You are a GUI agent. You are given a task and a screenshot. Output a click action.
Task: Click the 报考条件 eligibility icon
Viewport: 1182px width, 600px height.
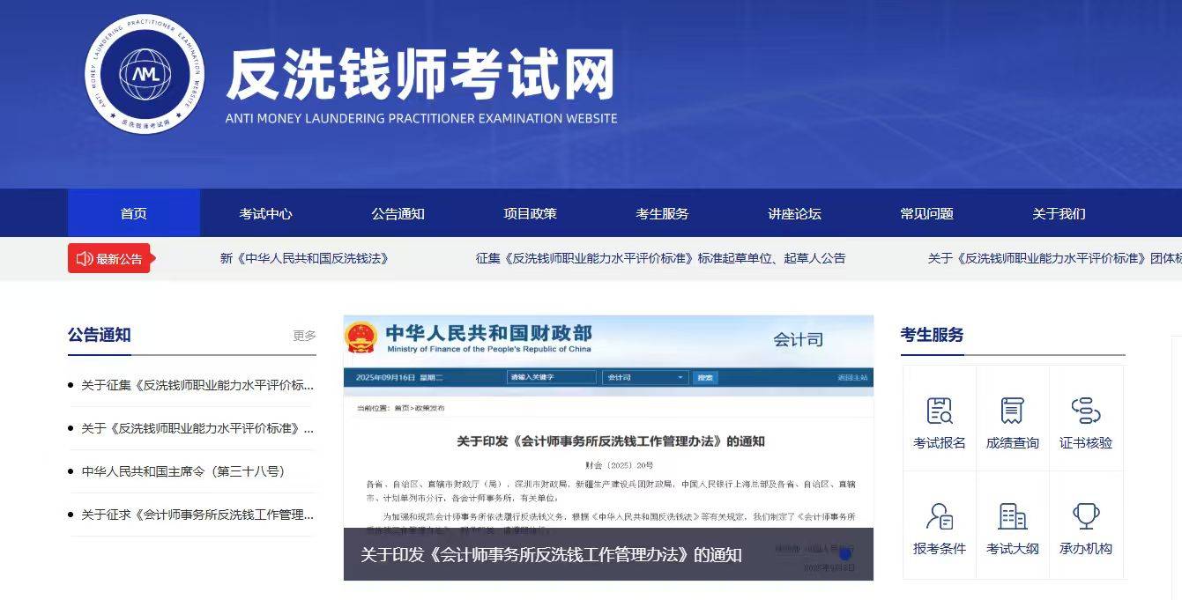tap(940, 517)
